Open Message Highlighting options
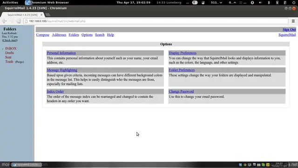298x168 pixels. (x=62, y=70)
